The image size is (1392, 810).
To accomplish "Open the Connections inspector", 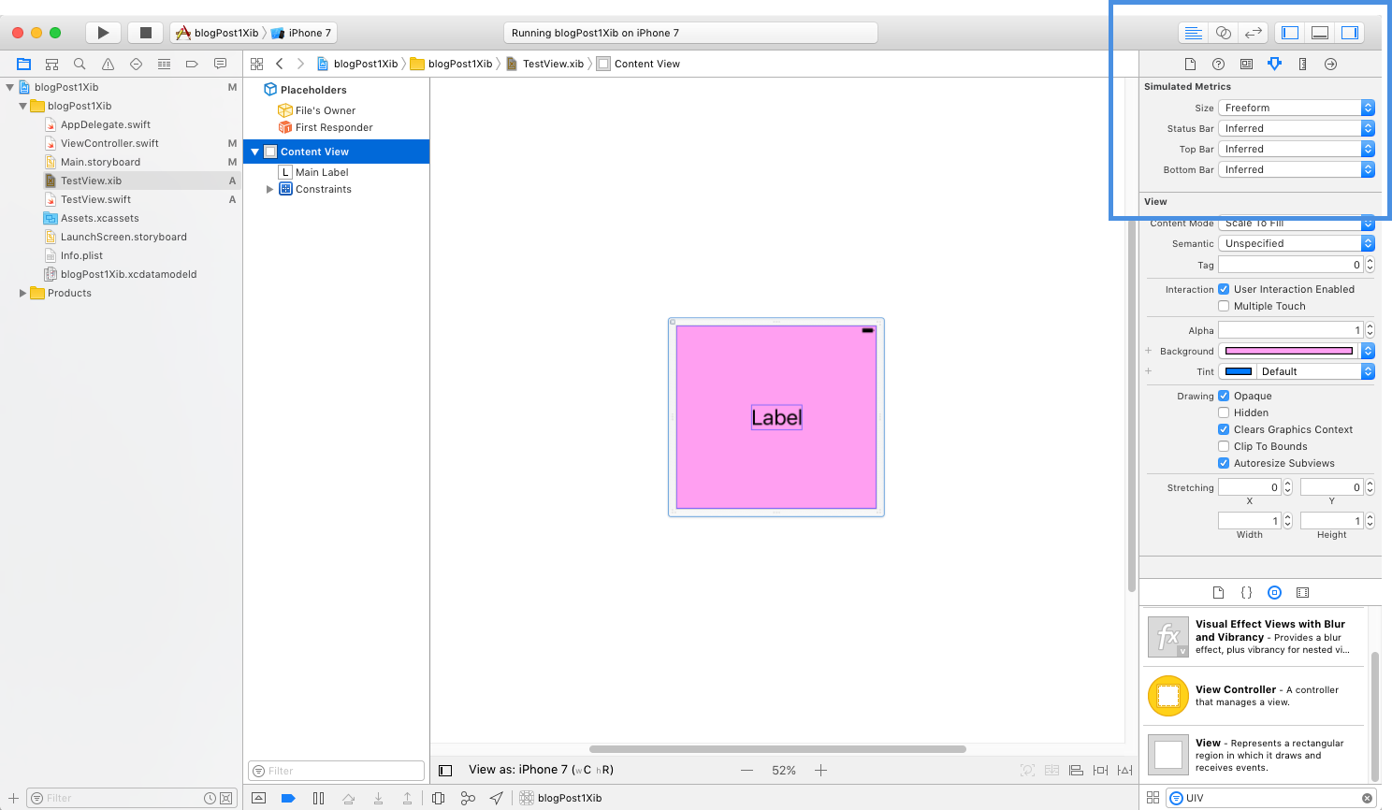I will (1330, 64).
